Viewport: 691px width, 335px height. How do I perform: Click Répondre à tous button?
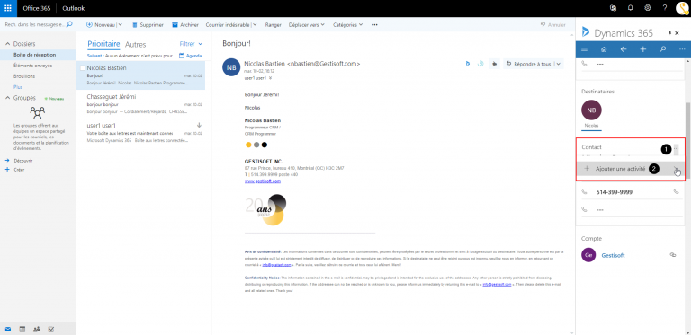coord(528,64)
